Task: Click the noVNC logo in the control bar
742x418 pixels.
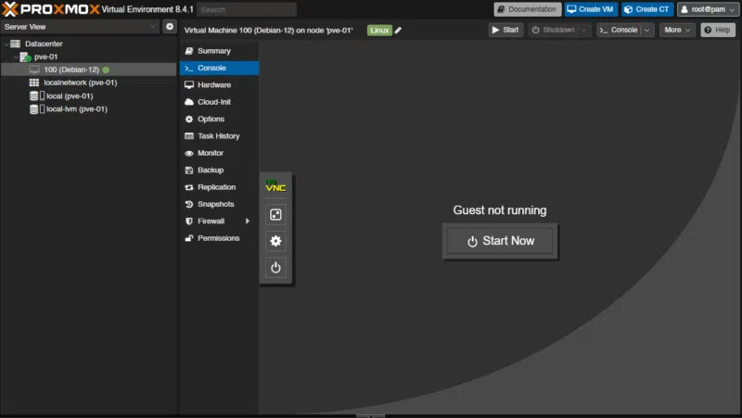Action: 275,185
